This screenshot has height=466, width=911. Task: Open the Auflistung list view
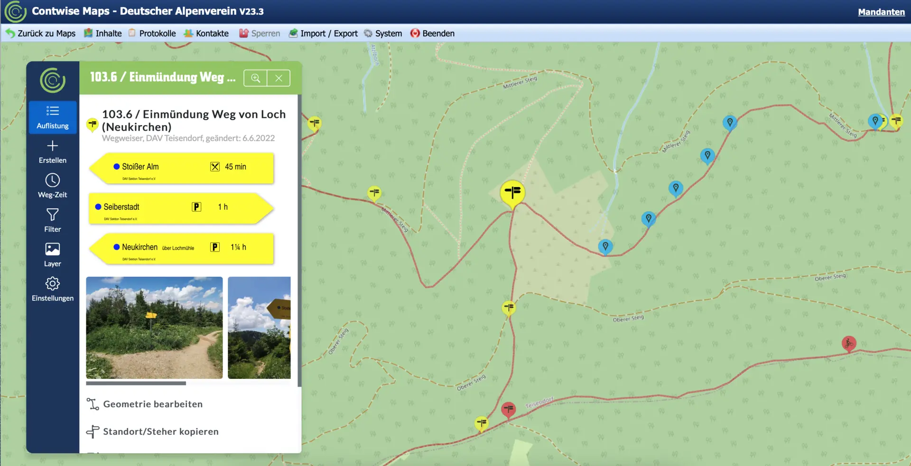[x=53, y=117]
